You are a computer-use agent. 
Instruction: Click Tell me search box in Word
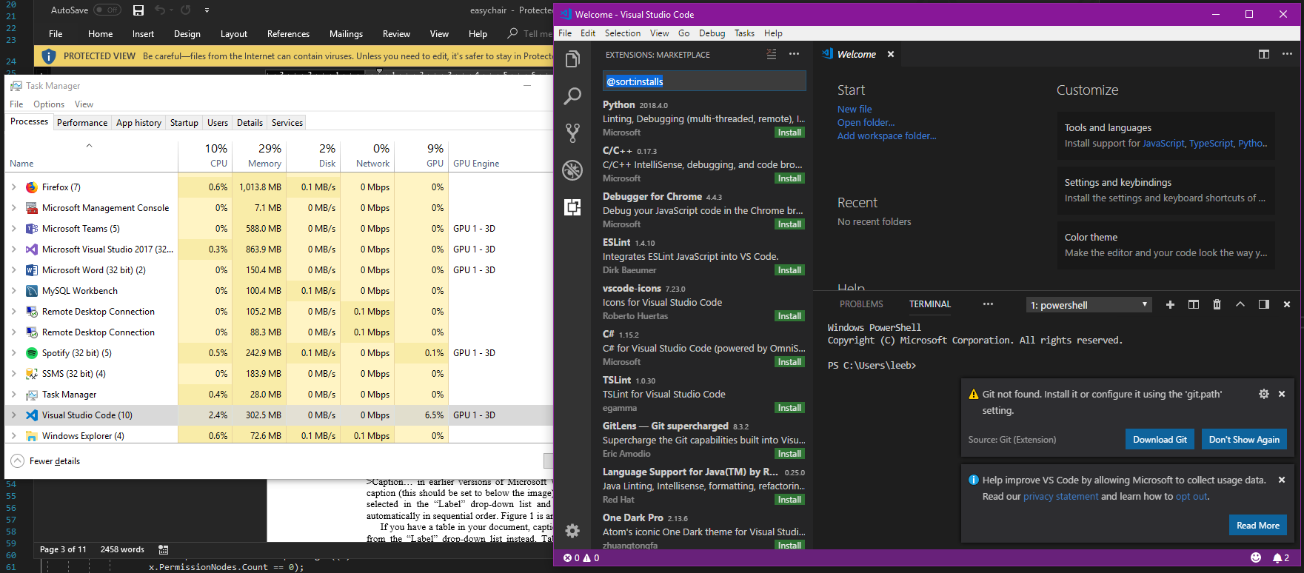coord(530,34)
